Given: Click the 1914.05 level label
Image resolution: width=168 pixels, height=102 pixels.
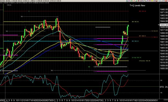Looking at the screenshot, I should pyautogui.click(x=155, y=31).
